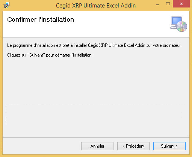Click the Cliquez sur Suivant instruction line
The image size is (192, 157).
[x=50, y=55]
